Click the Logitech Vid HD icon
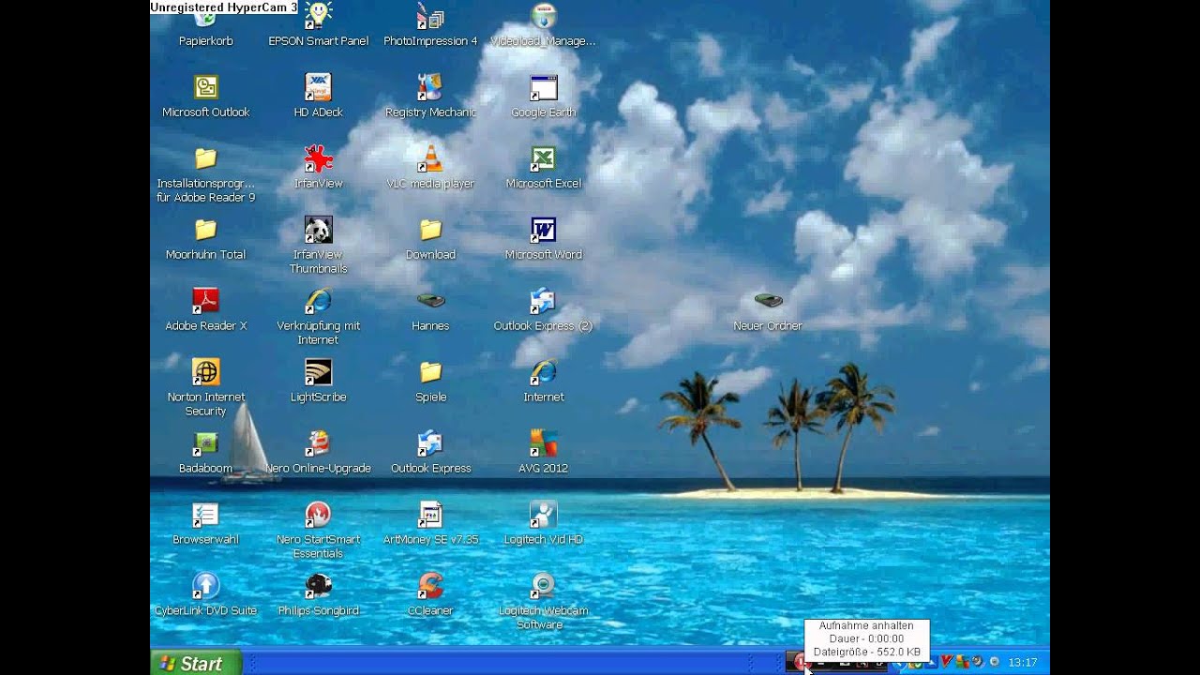 pos(543,515)
